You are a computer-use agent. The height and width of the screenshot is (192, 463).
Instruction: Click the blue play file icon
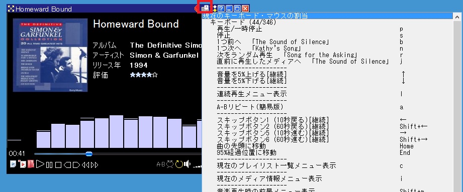pos(13,164)
